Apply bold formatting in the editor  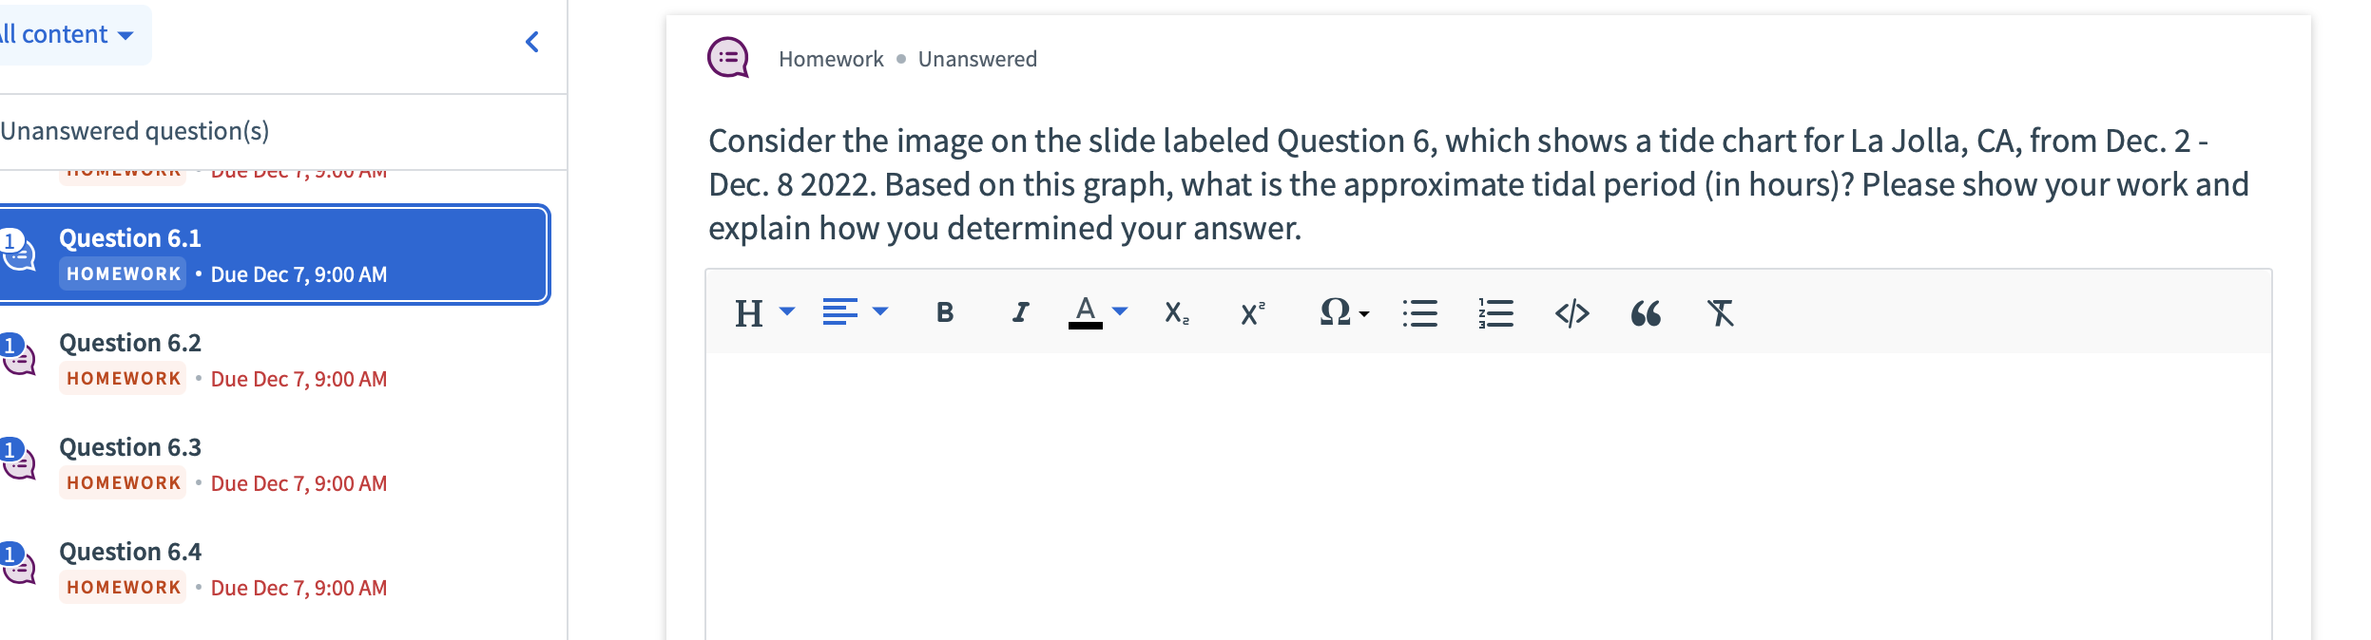point(943,312)
